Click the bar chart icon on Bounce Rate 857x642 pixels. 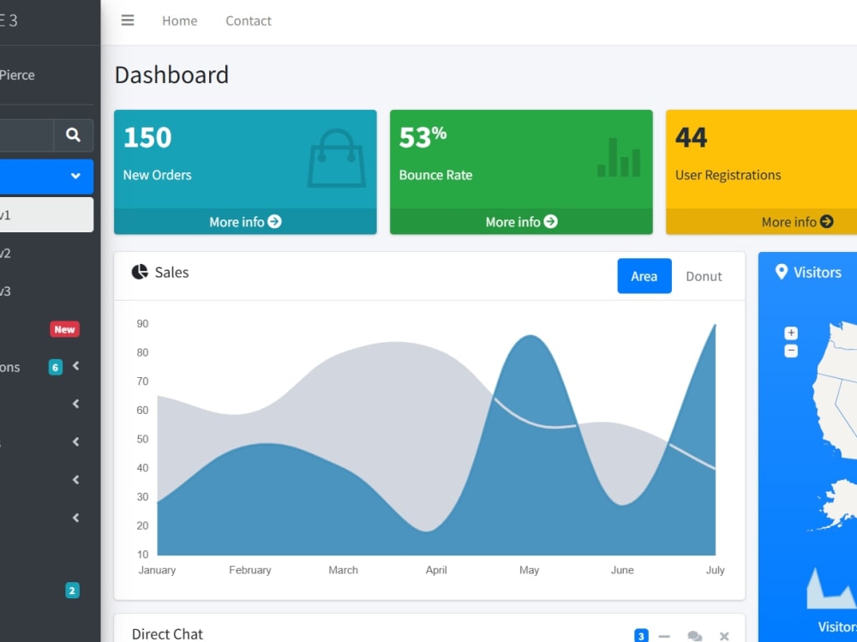(619, 158)
